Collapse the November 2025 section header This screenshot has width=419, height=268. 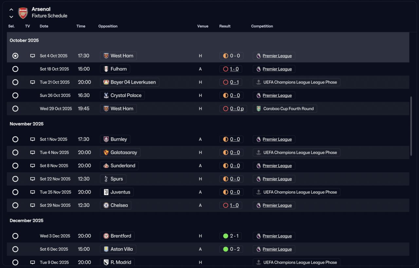pos(27,124)
